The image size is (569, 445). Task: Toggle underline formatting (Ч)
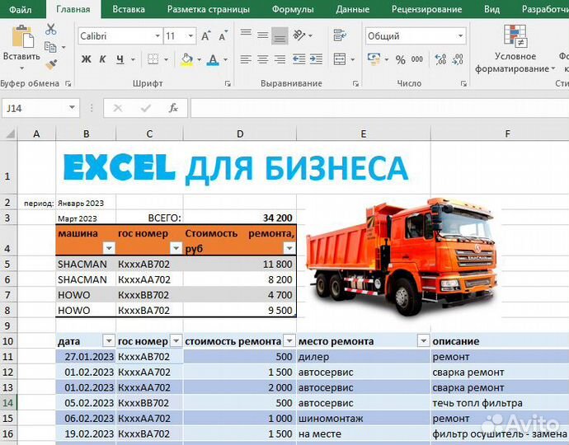coord(120,59)
